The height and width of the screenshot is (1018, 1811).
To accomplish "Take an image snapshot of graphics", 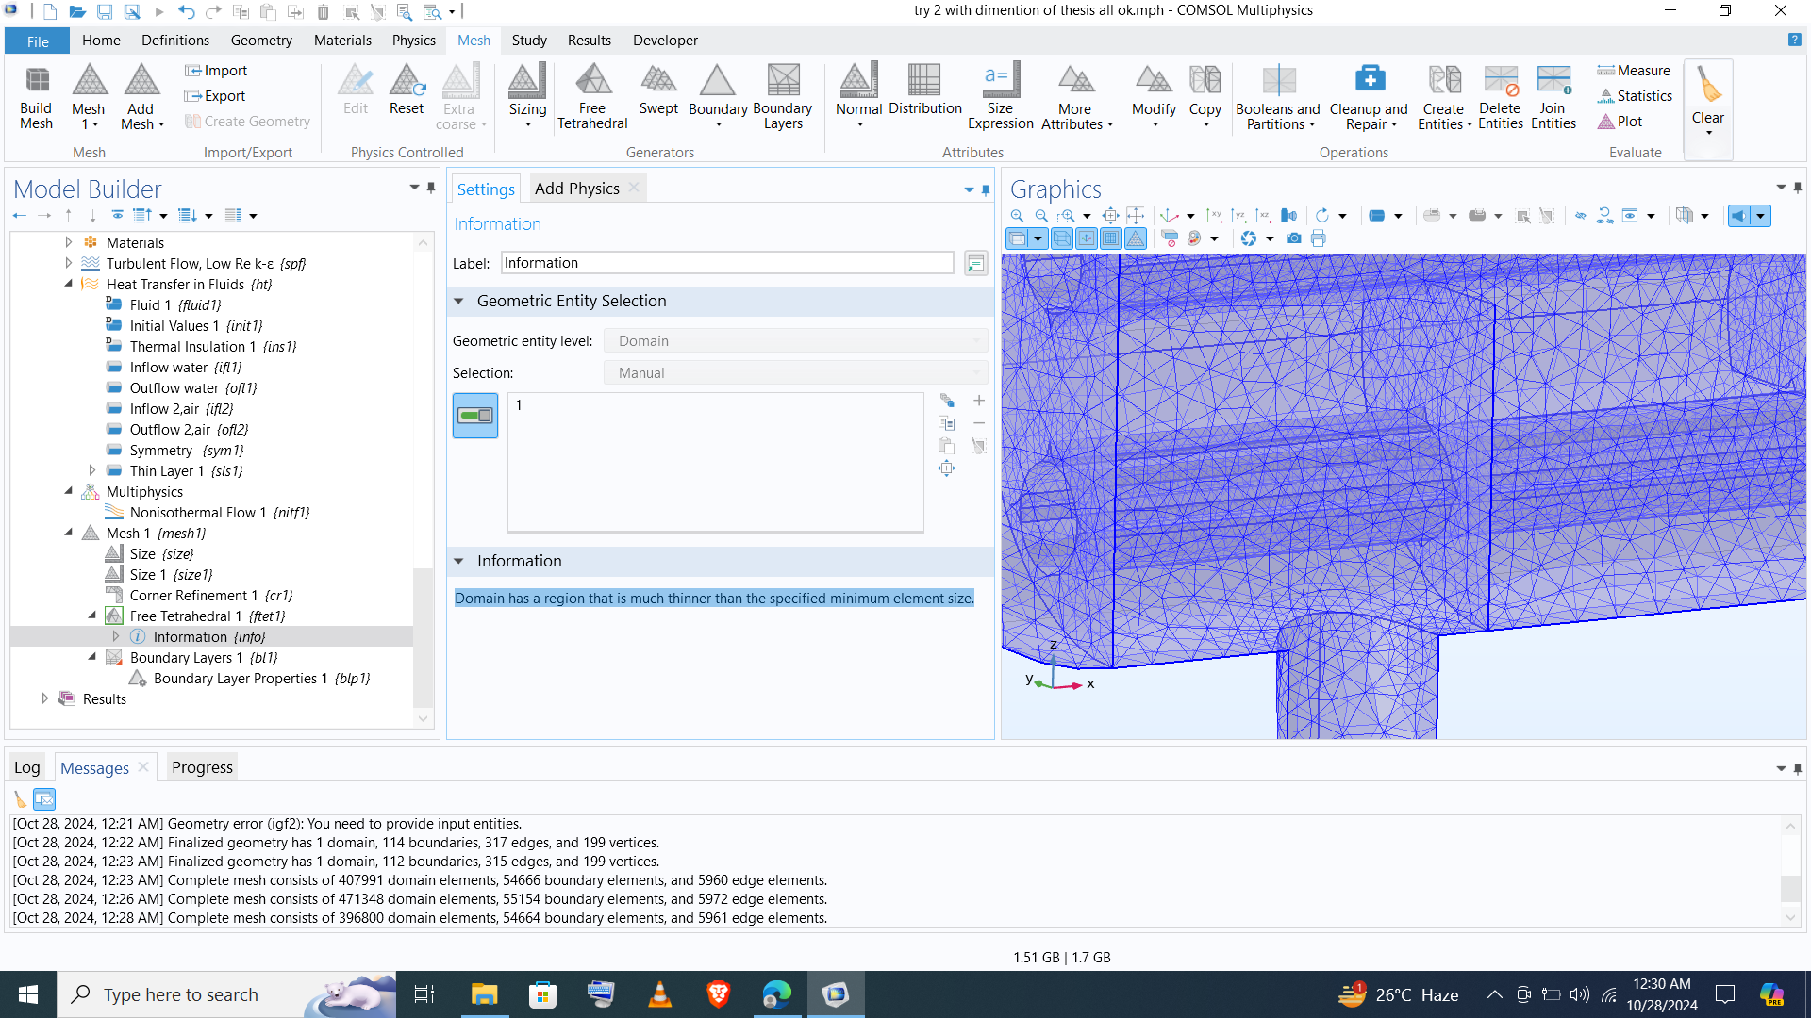I will coord(1294,238).
